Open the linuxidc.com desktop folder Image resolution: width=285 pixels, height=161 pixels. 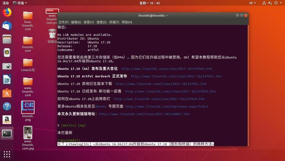tap(28, 44)
